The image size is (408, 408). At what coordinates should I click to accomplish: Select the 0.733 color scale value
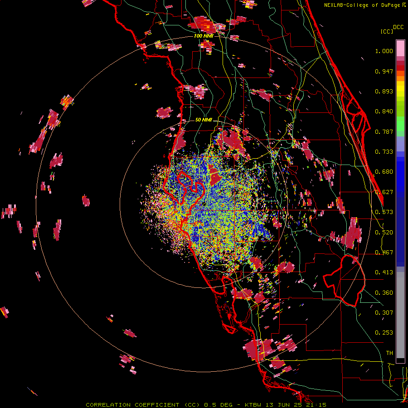[x=384, y=152]
